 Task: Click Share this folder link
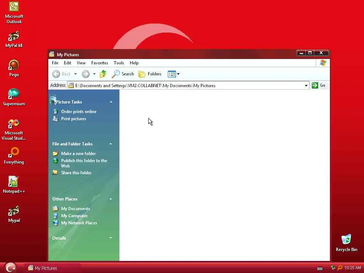coord(76,173)
